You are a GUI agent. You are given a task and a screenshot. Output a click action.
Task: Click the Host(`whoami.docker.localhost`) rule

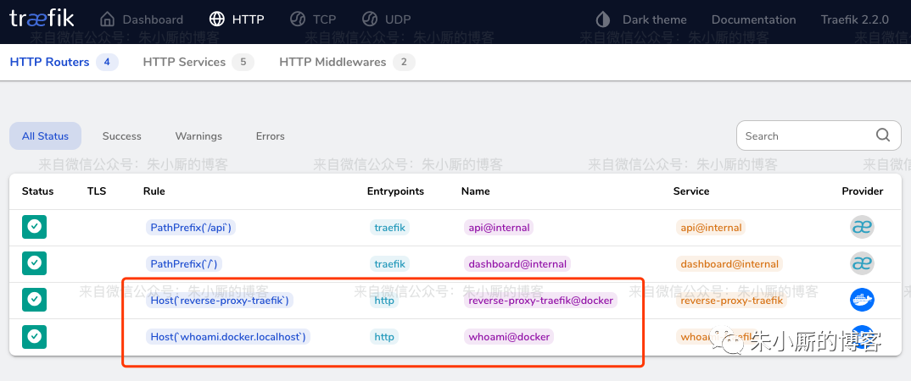227,337
